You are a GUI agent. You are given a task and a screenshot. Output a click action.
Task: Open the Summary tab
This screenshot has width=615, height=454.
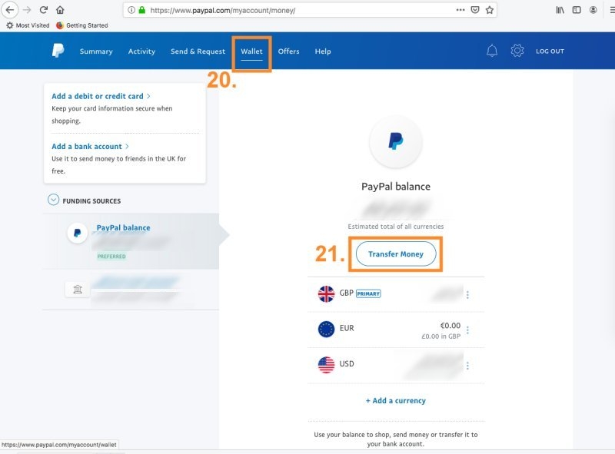pyautogui.click(x=96, y=51)
